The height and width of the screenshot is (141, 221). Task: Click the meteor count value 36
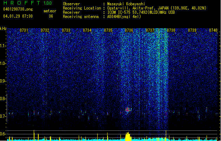coord(51,16)
